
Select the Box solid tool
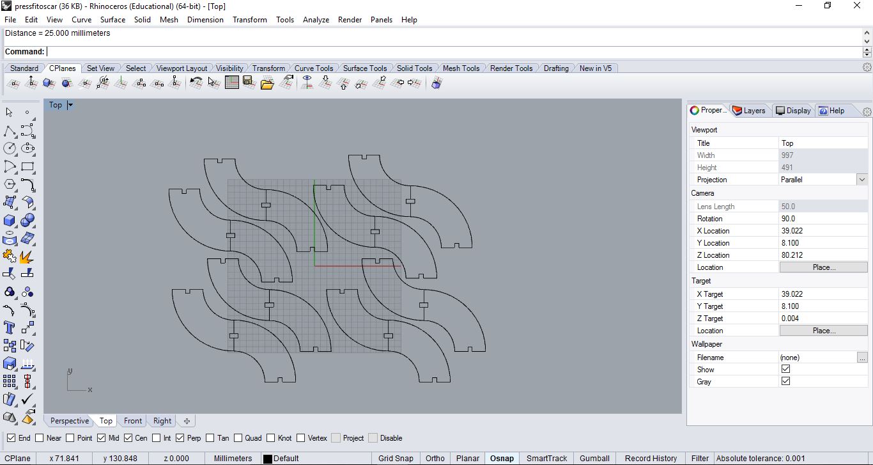pos(10,221)
